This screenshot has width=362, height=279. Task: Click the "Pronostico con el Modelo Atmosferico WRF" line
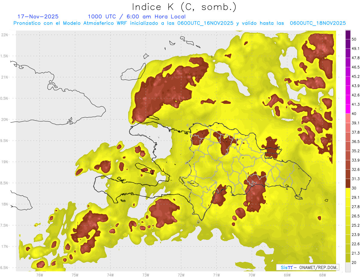click(179, 23)
